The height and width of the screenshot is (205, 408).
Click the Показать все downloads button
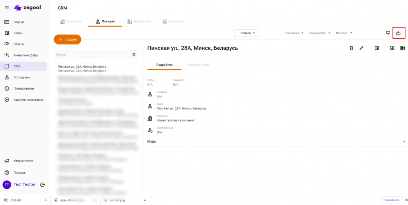391,200
